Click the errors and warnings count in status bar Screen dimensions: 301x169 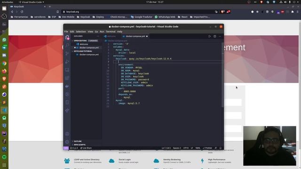click(74, 148)
